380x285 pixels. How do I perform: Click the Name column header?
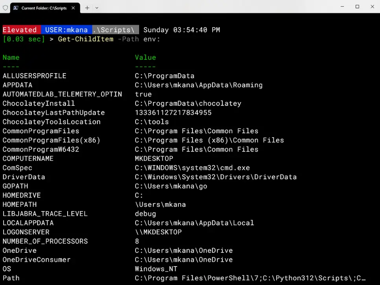[11, 57]
